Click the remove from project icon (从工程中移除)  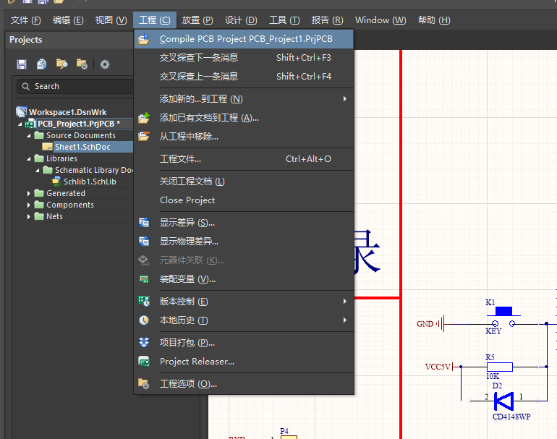(143, 137)
